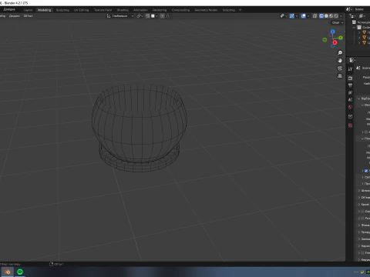
Task: Open the Об'єкт (Object) menu in viewport header
Action: 28,16
